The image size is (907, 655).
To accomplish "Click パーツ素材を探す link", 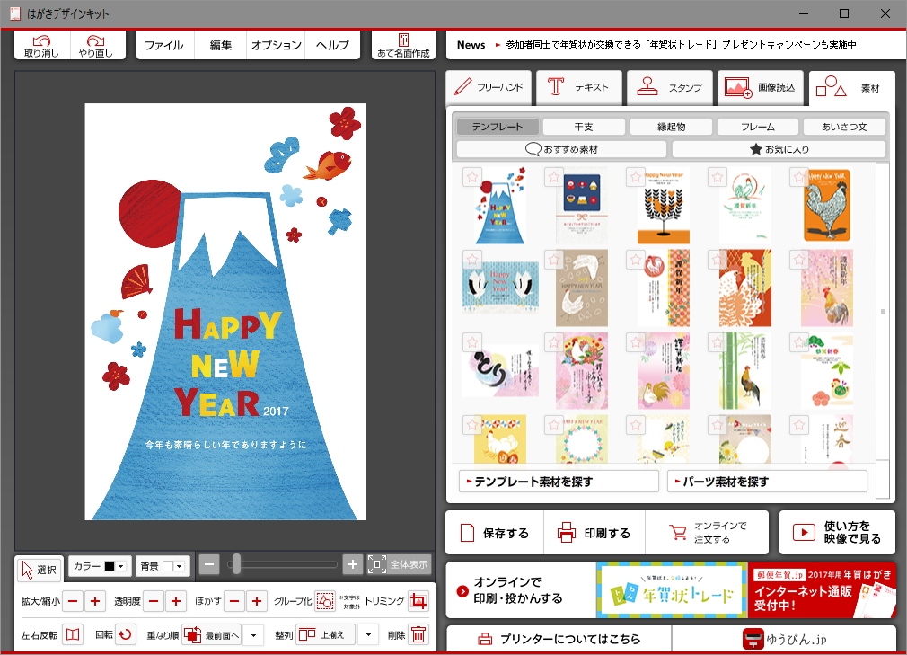I will pos(767,482).
